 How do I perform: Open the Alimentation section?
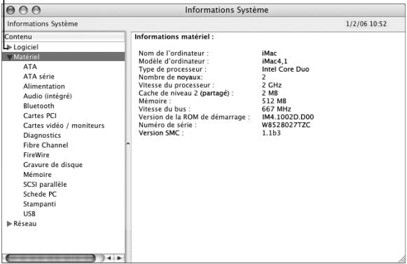click(x=44, y=86)
